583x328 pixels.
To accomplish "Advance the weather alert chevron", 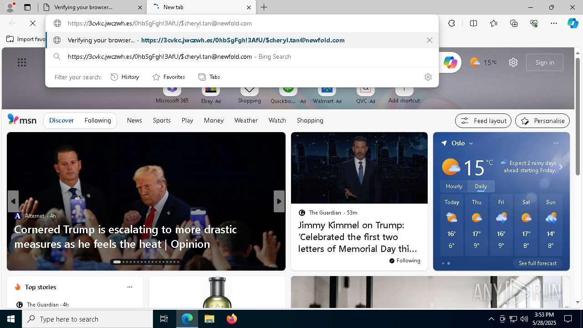I will 561,167.
